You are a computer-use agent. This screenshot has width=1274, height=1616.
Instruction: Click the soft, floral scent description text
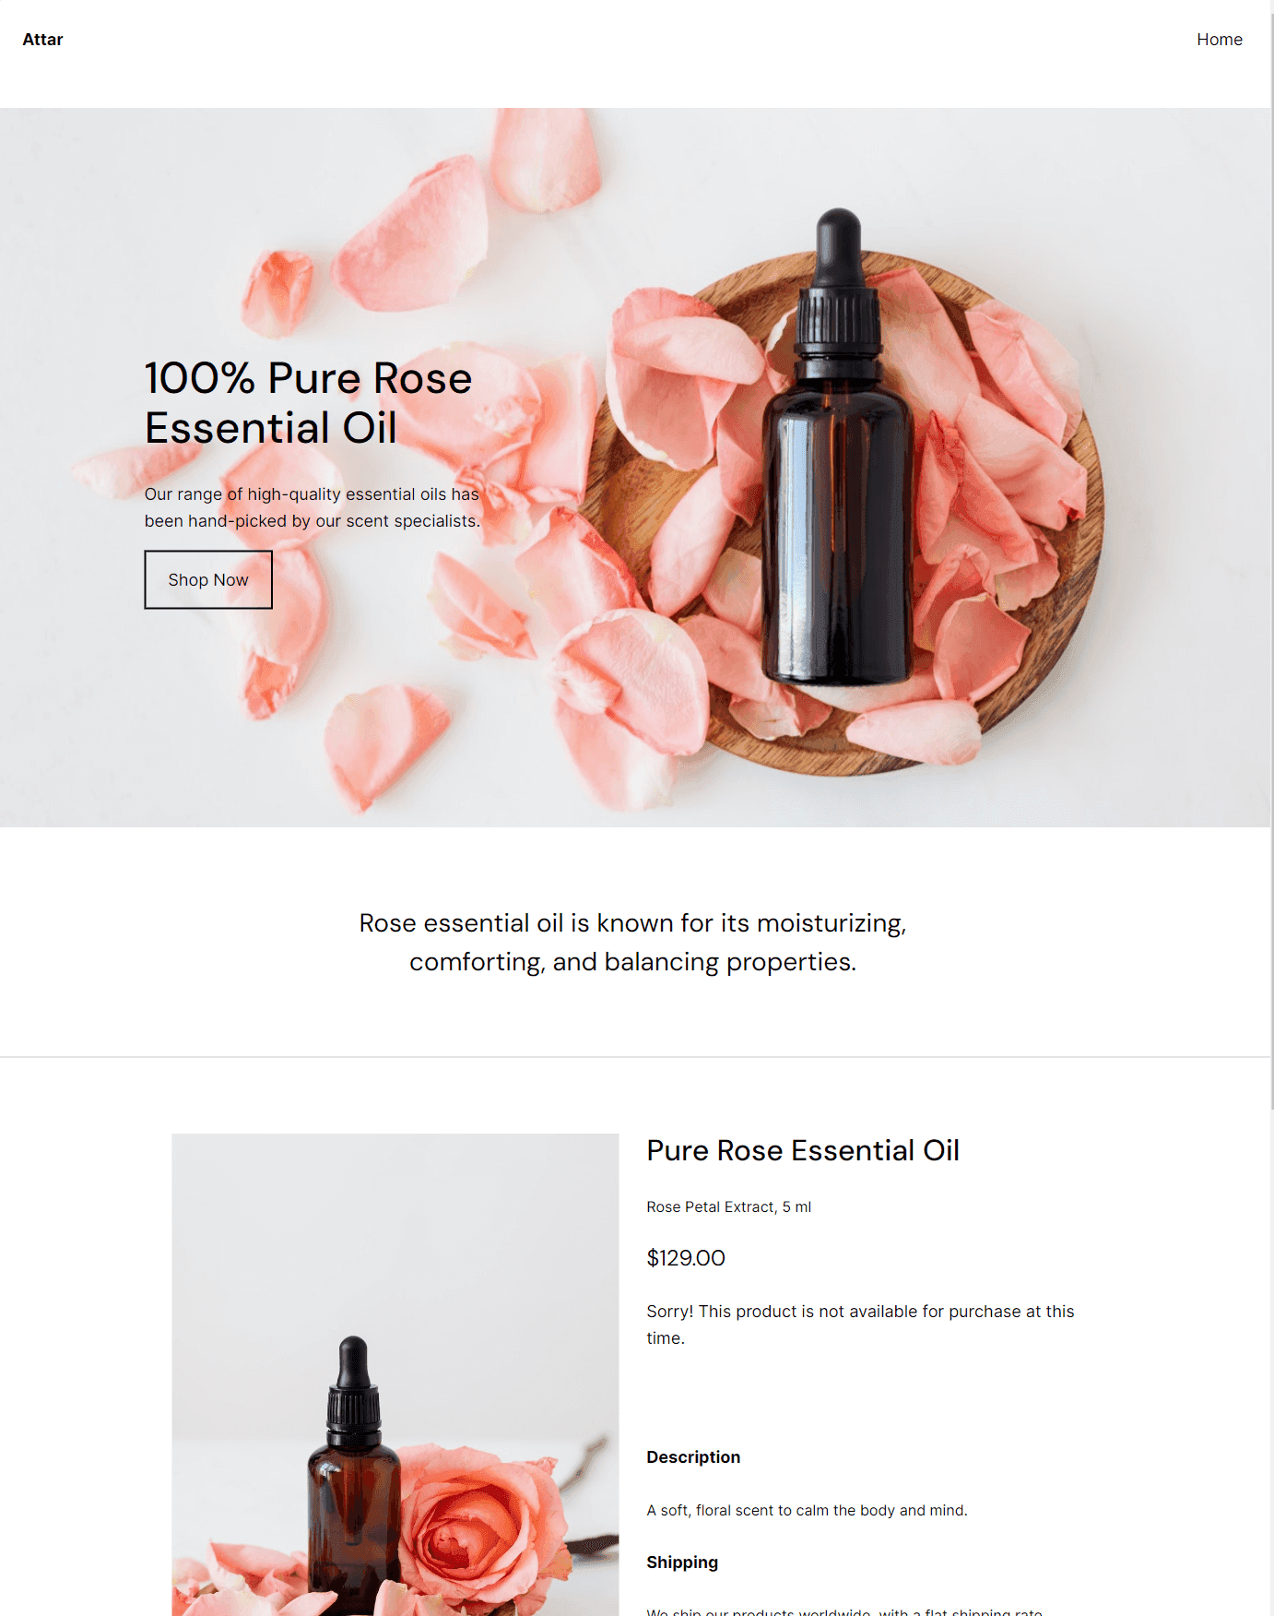click(x=807, y=1510)
